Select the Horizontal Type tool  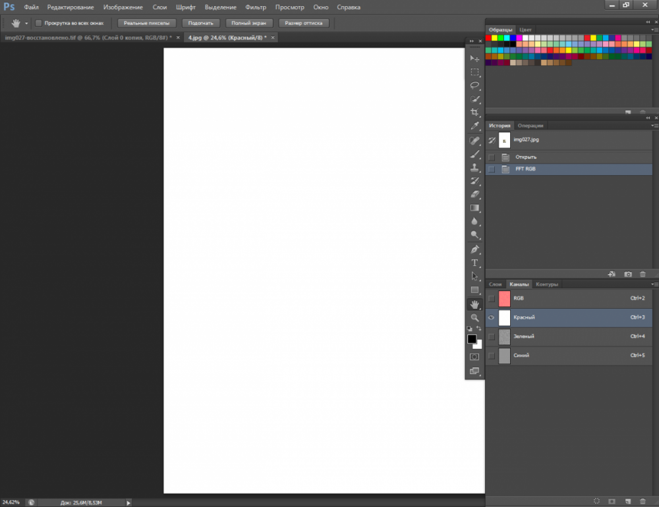tap(474, 263)
